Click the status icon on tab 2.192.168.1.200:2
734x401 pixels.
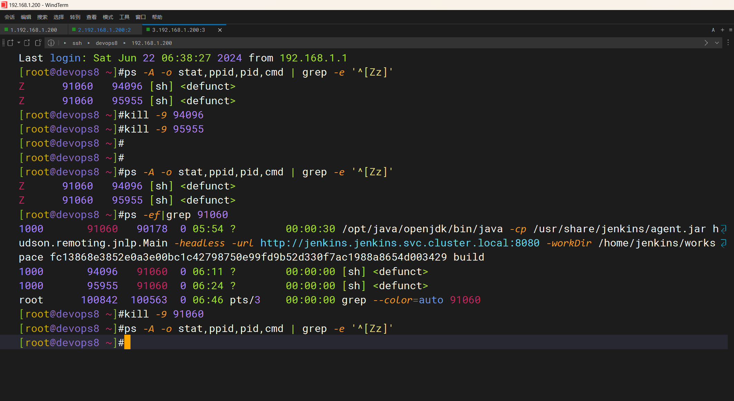coord(74,30)
